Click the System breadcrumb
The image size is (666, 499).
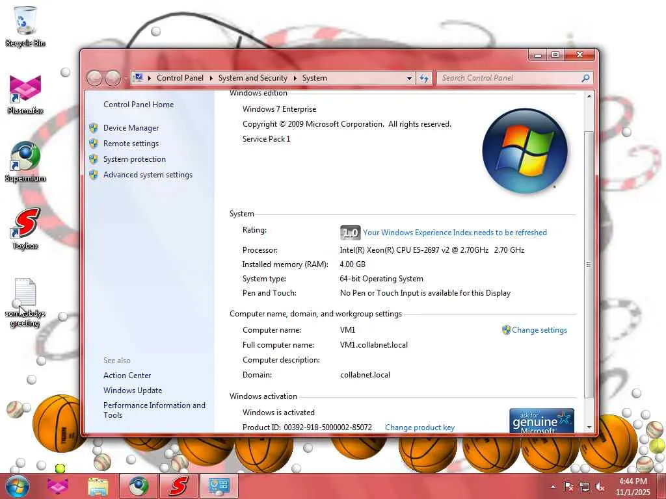[315, 78]
